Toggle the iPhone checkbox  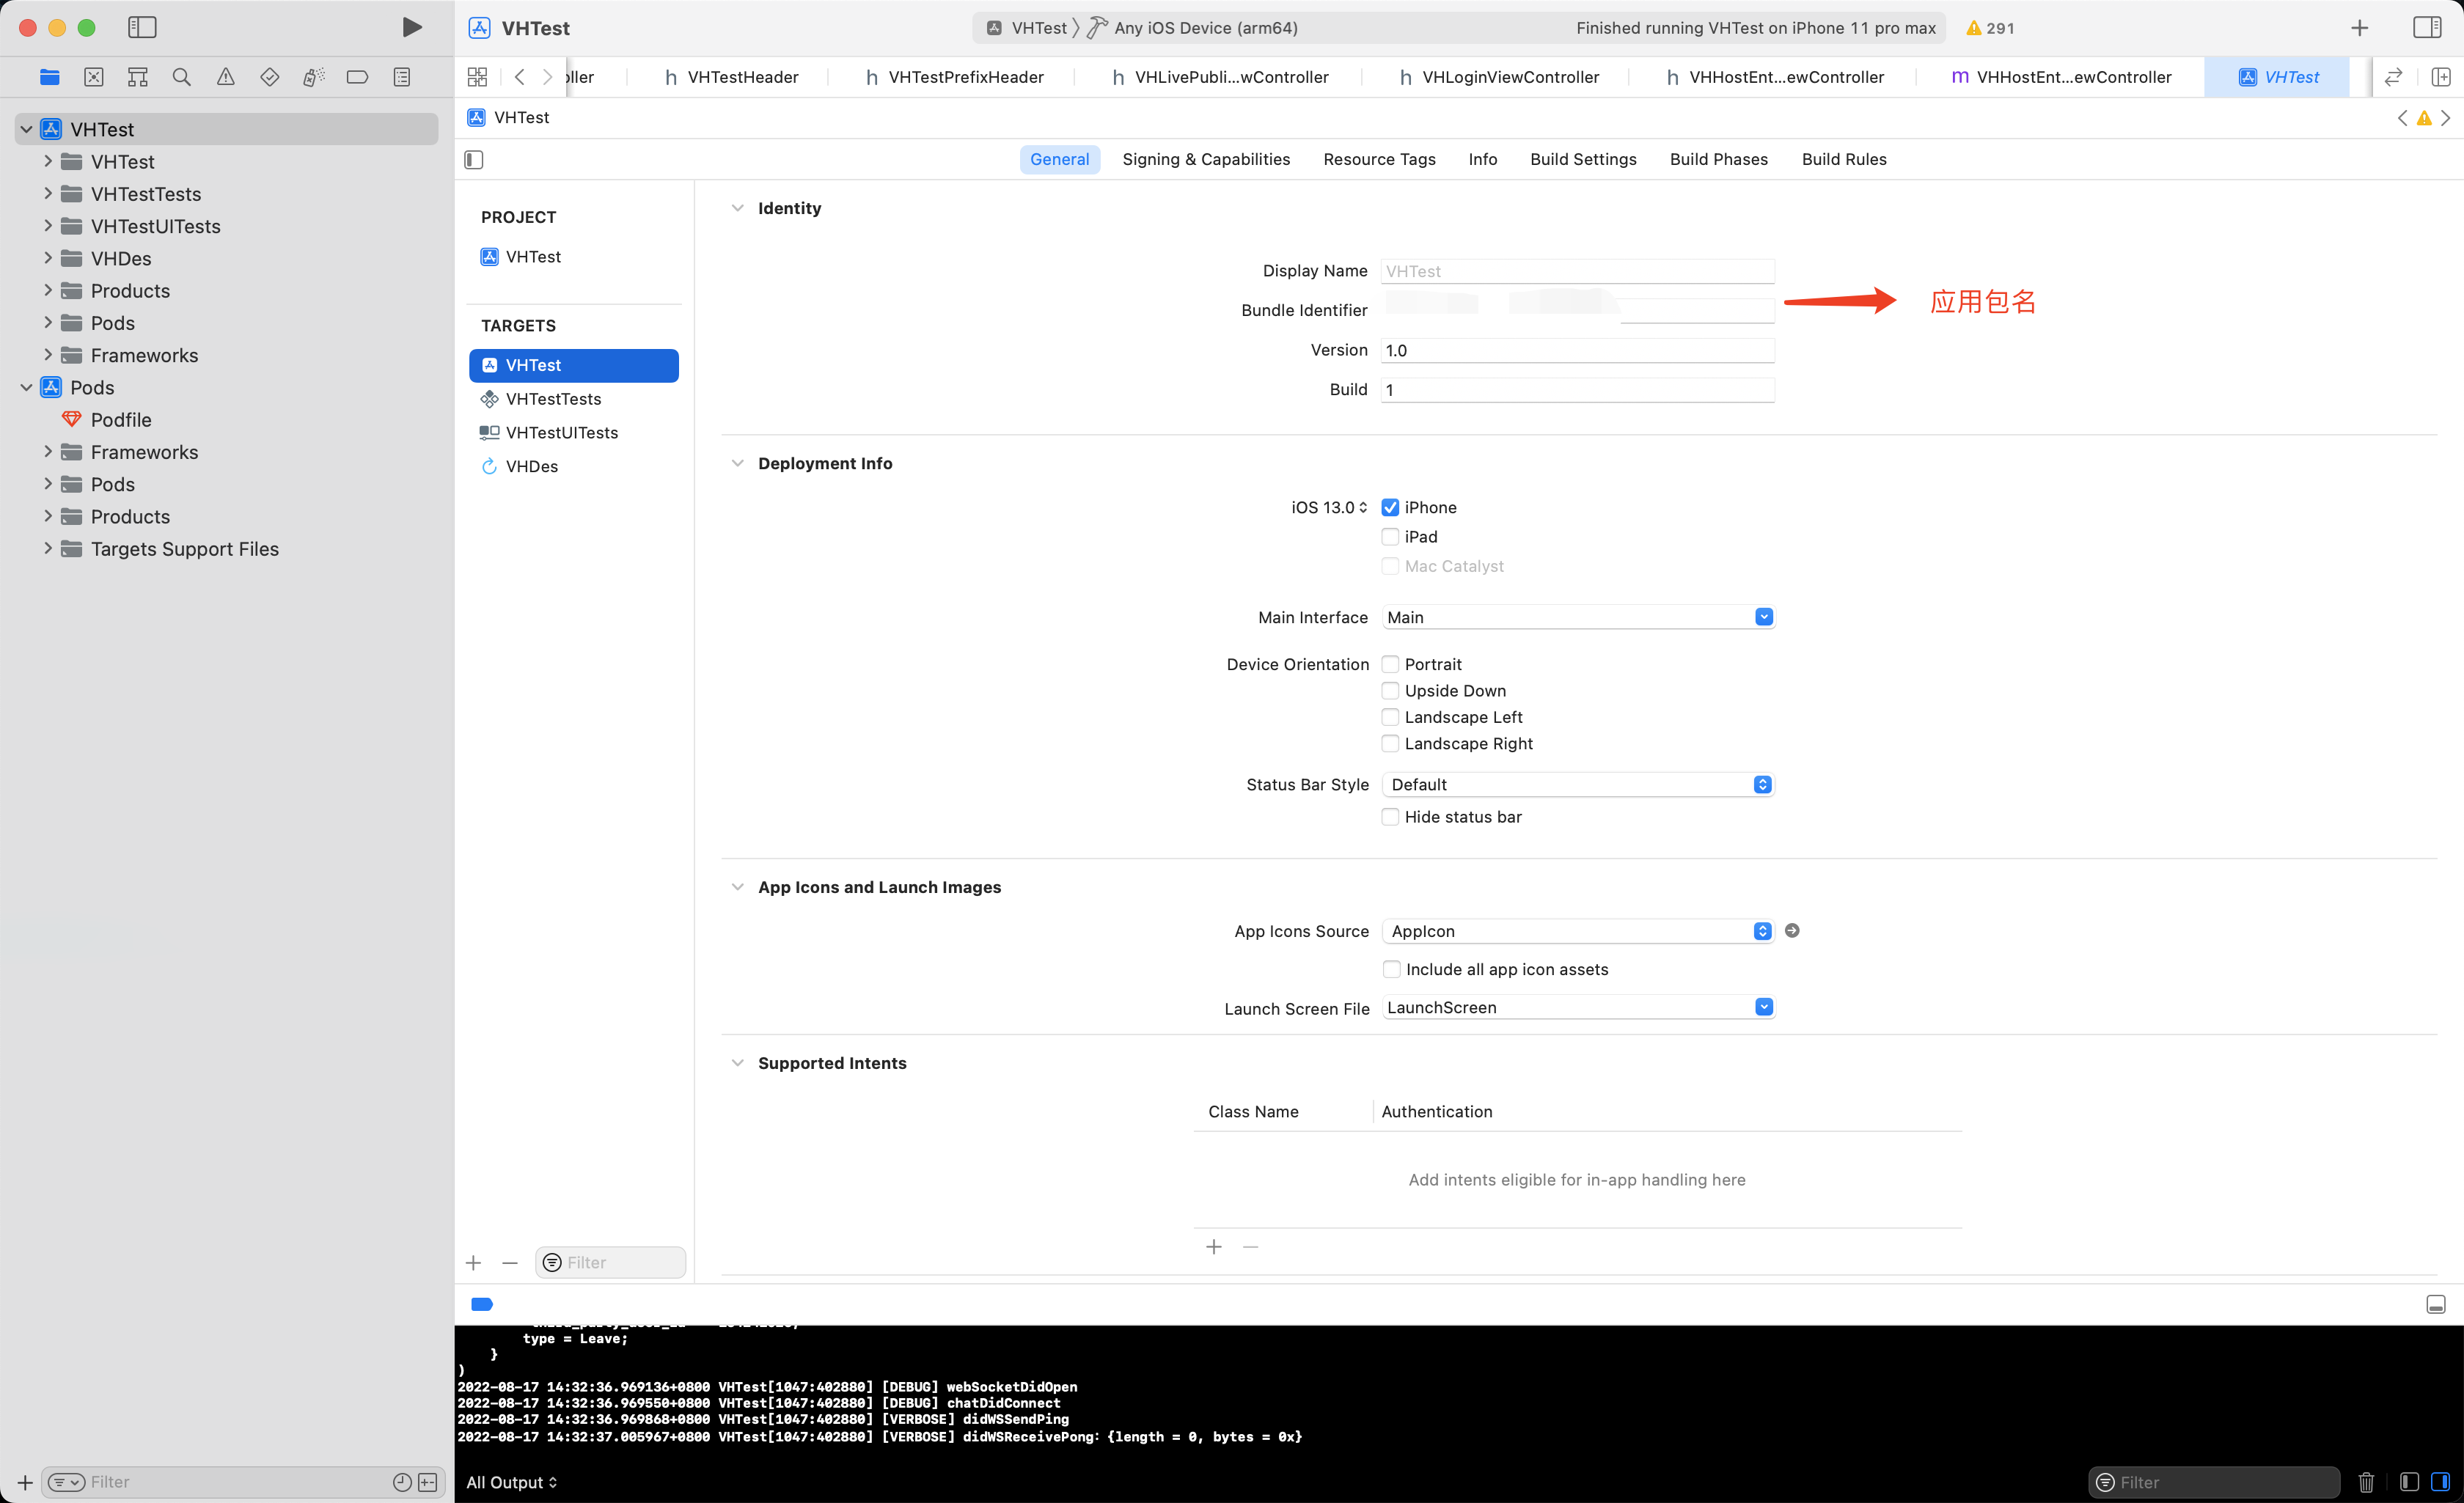pos(1390,508)
